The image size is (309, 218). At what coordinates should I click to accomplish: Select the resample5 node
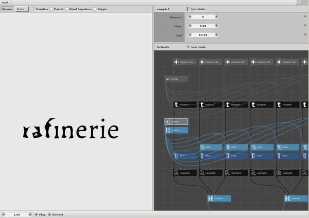(287, 173)
